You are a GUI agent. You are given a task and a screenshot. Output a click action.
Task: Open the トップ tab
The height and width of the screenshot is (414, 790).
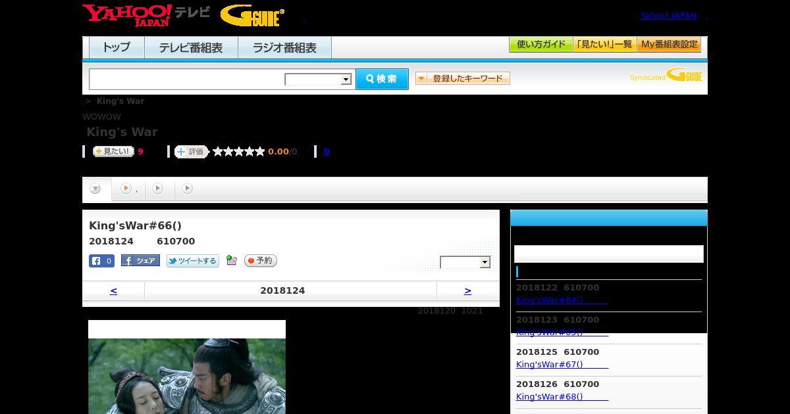point(117,48)
